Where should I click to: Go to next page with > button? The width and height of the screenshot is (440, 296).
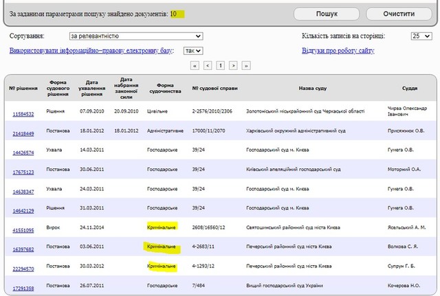point(233,65)
